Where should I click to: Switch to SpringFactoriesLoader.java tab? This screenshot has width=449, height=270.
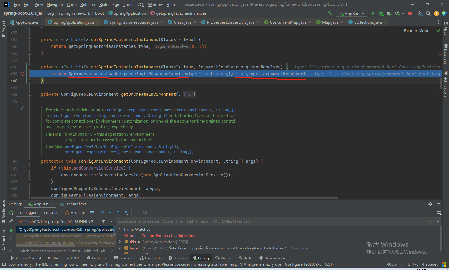point(134,22)
